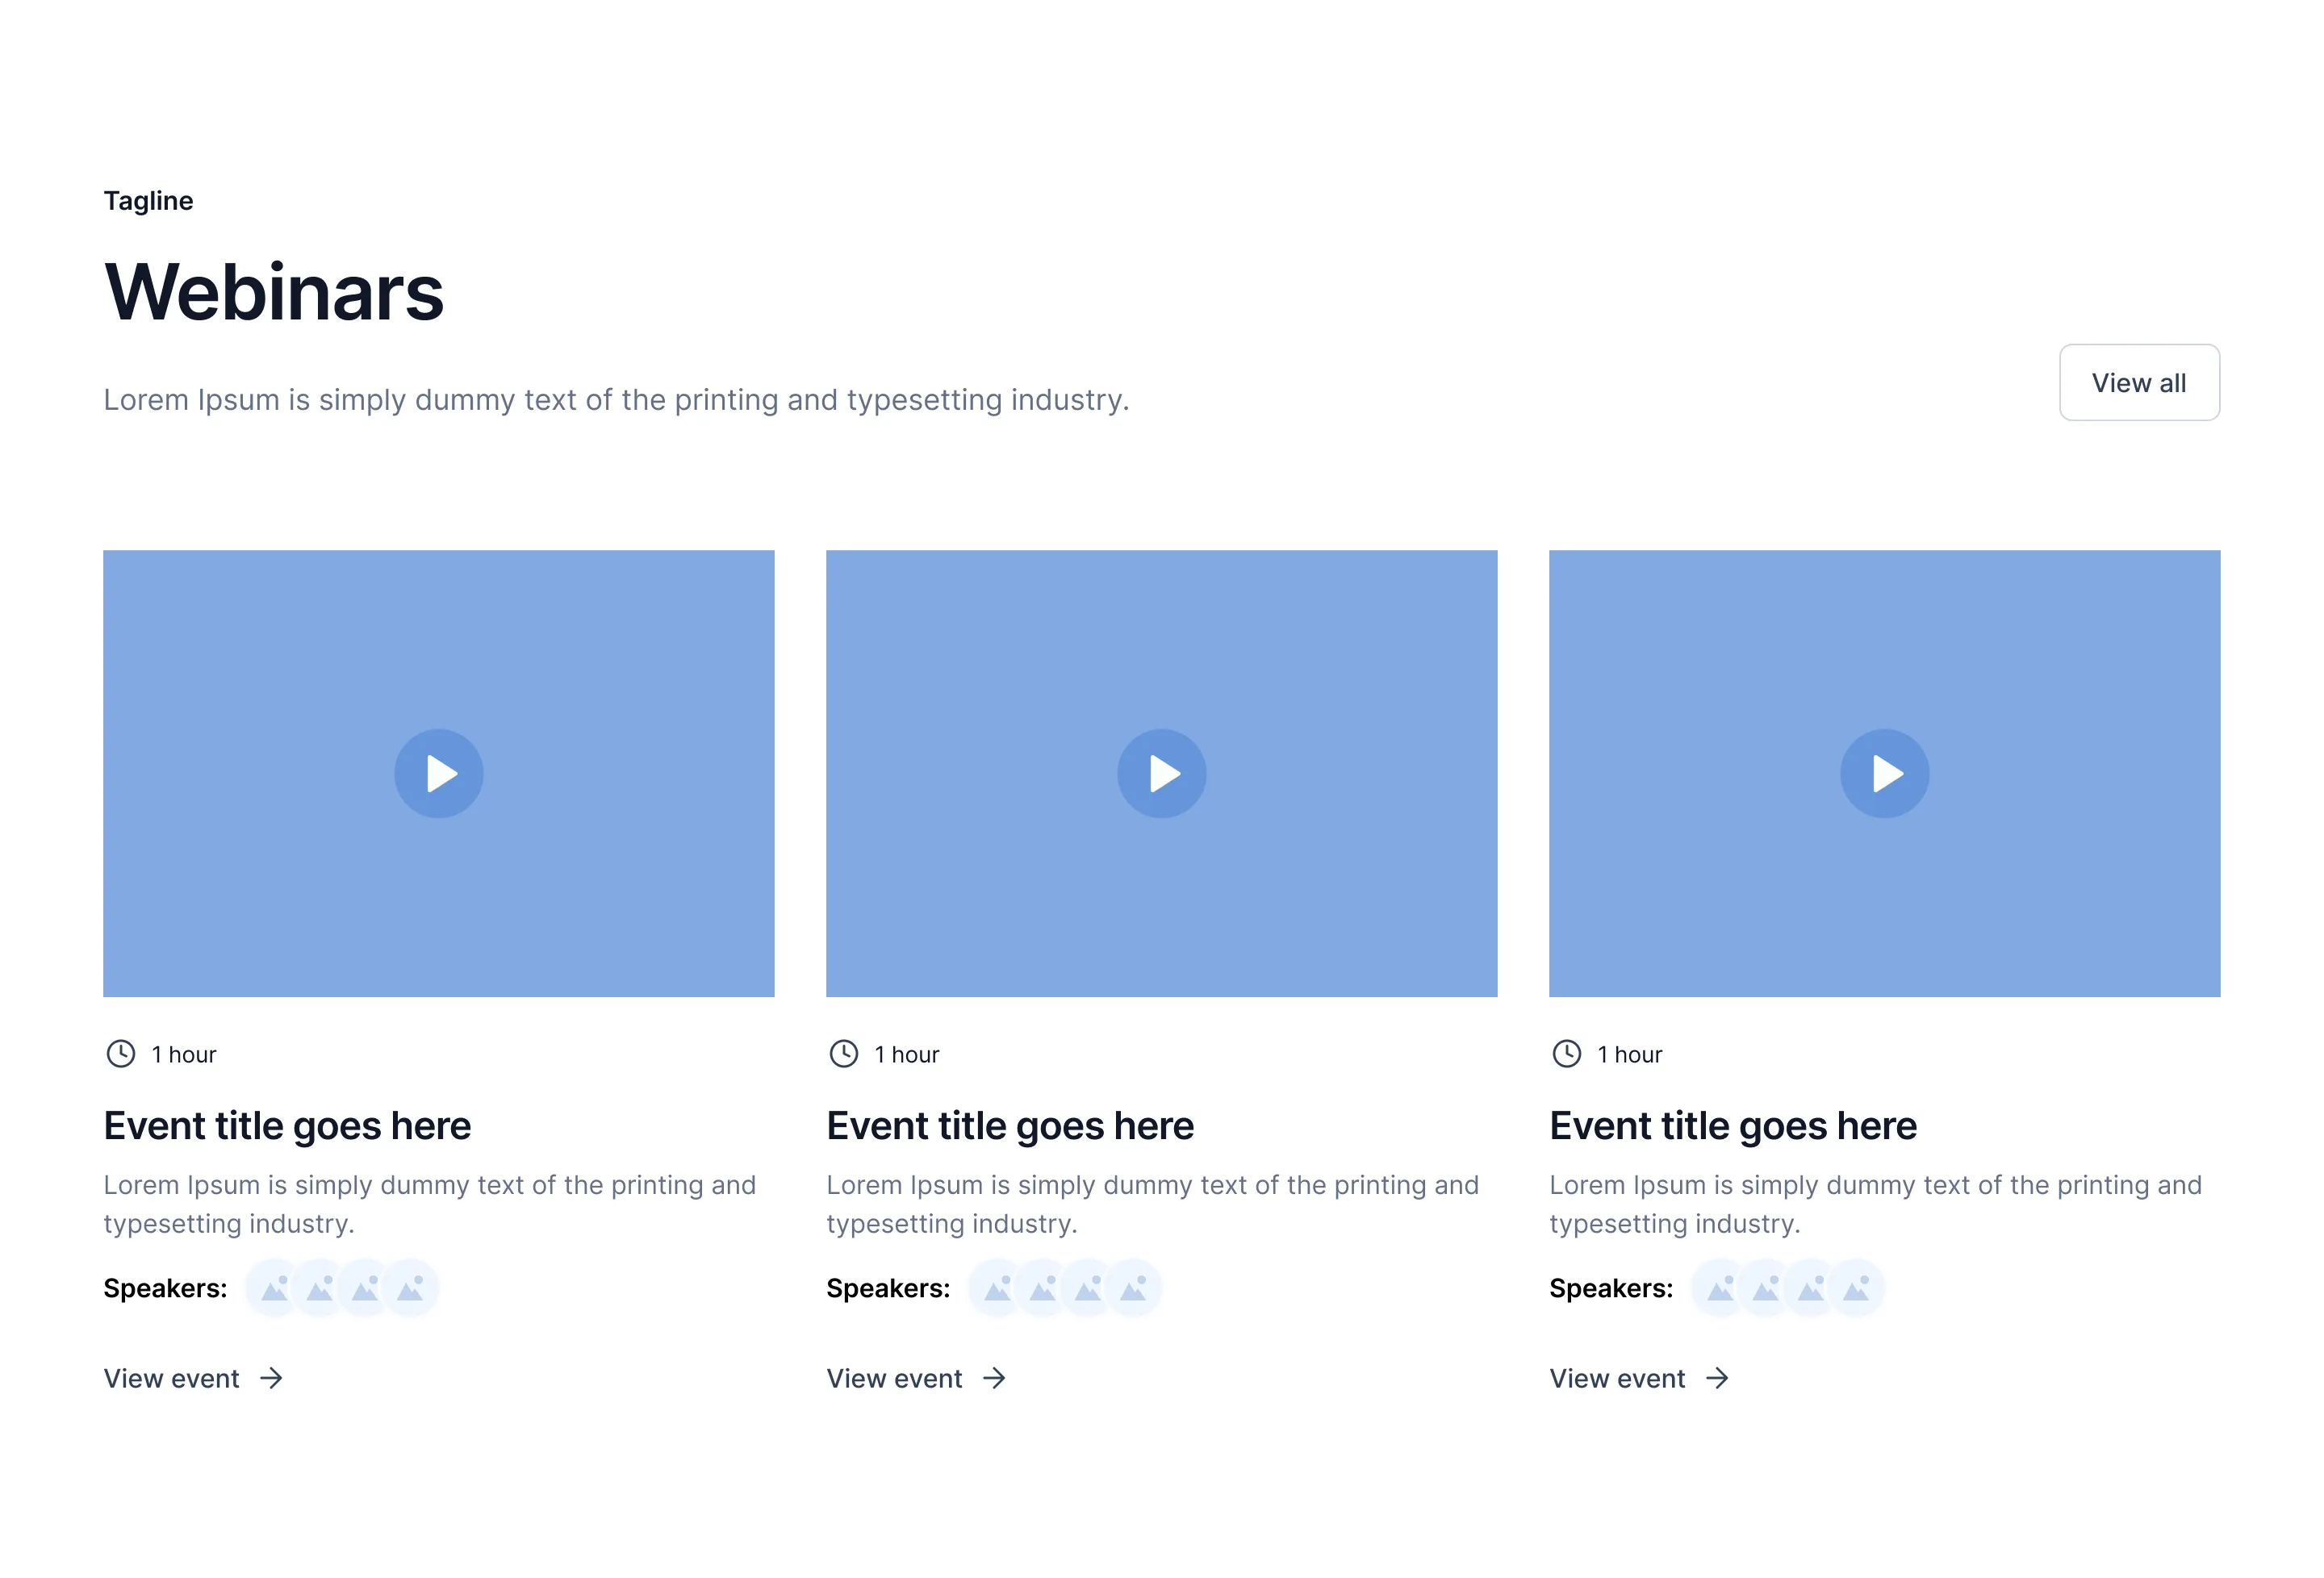Viewport: 2324px width, 1578px height.
Task: Play the first webinar video
Action: coord(438,773)
